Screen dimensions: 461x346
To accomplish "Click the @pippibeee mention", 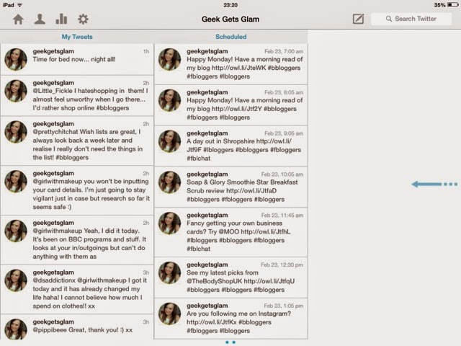I will [x=50, y=330].
